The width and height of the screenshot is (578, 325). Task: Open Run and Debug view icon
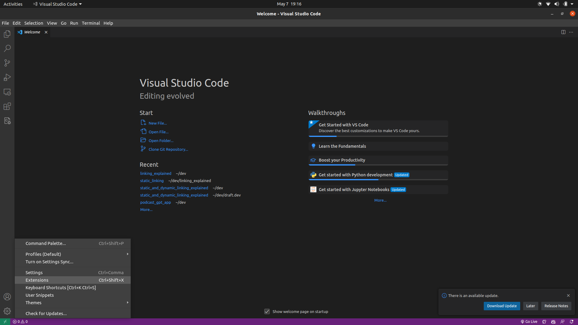[x=7, y=77]
